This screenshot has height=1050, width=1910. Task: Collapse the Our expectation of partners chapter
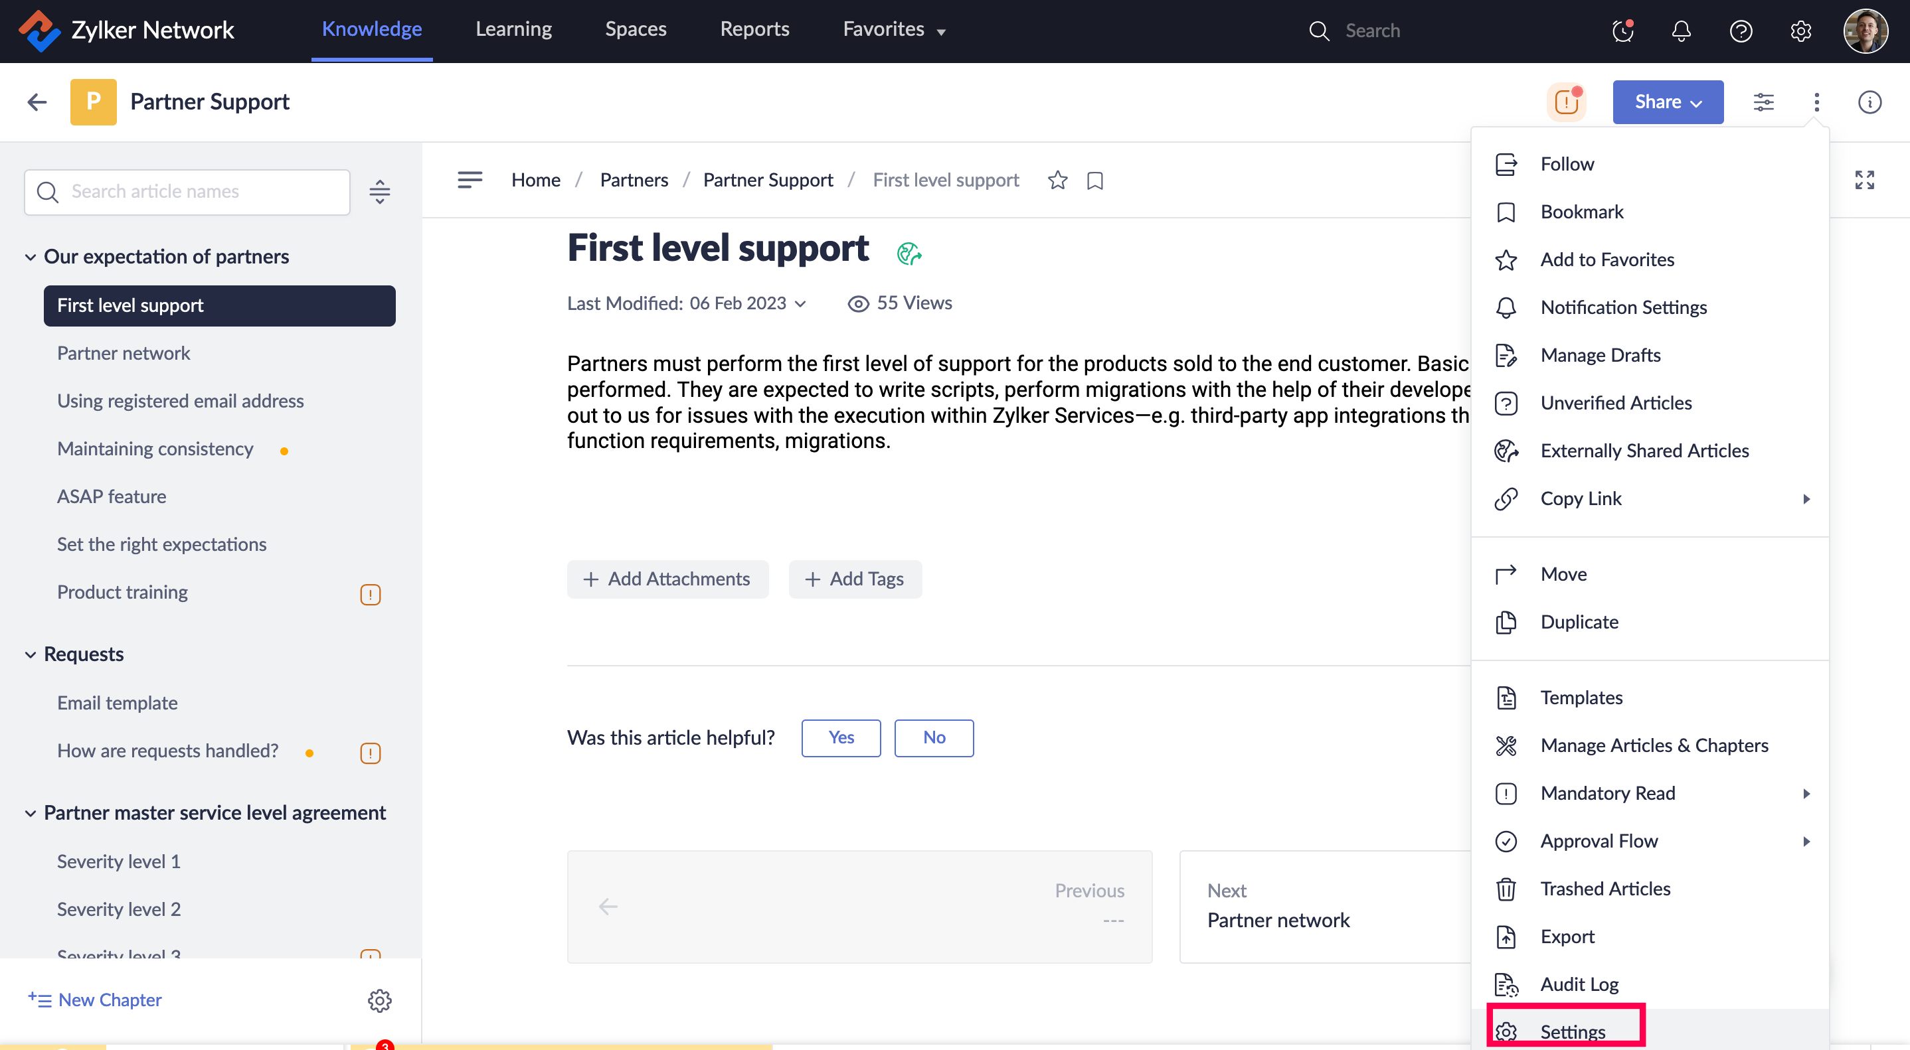pos(31,257)
